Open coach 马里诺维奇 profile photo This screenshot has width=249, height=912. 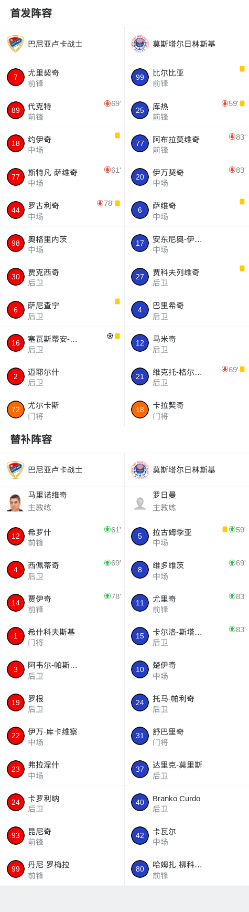(x=15, y=503)
